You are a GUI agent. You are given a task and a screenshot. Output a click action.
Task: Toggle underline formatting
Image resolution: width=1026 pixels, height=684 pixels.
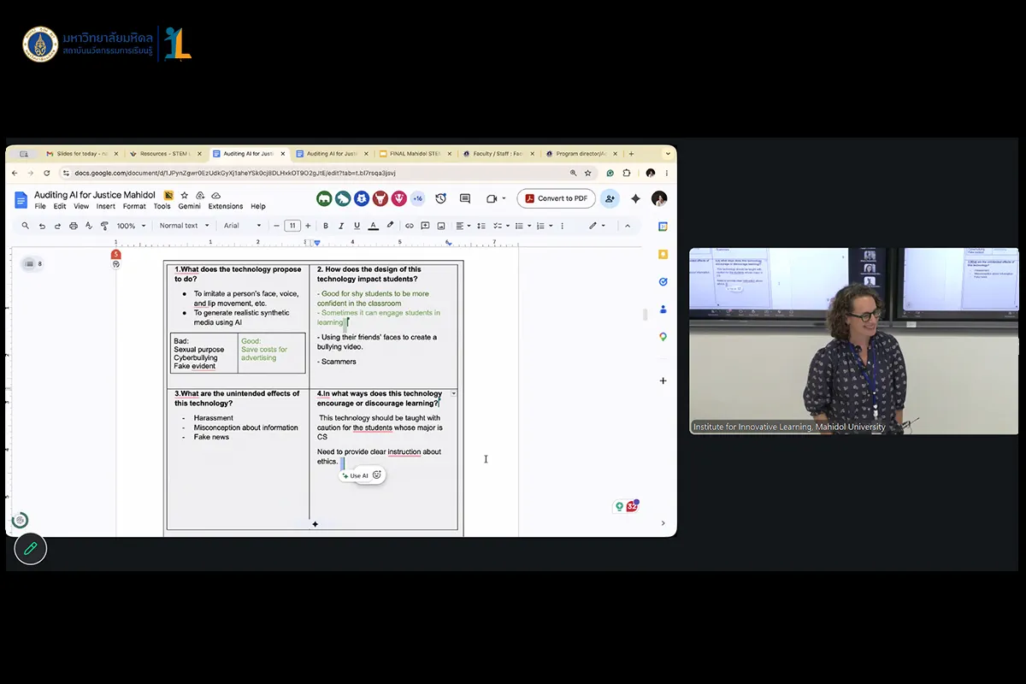[357, 226]
